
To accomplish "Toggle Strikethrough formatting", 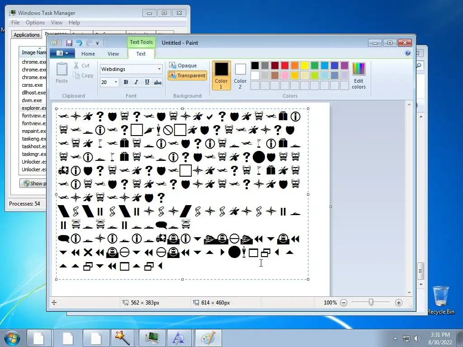I will tap(158, 82).
